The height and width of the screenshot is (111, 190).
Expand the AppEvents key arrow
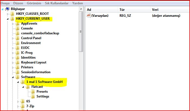[x=13, y=24]
